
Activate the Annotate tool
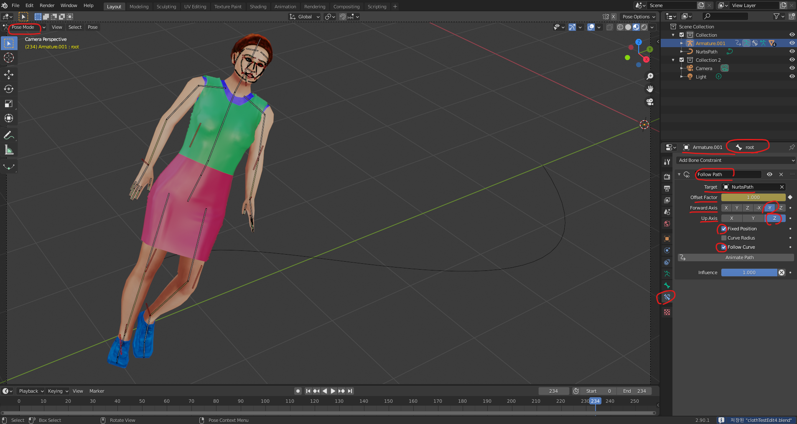pos(9,135)
